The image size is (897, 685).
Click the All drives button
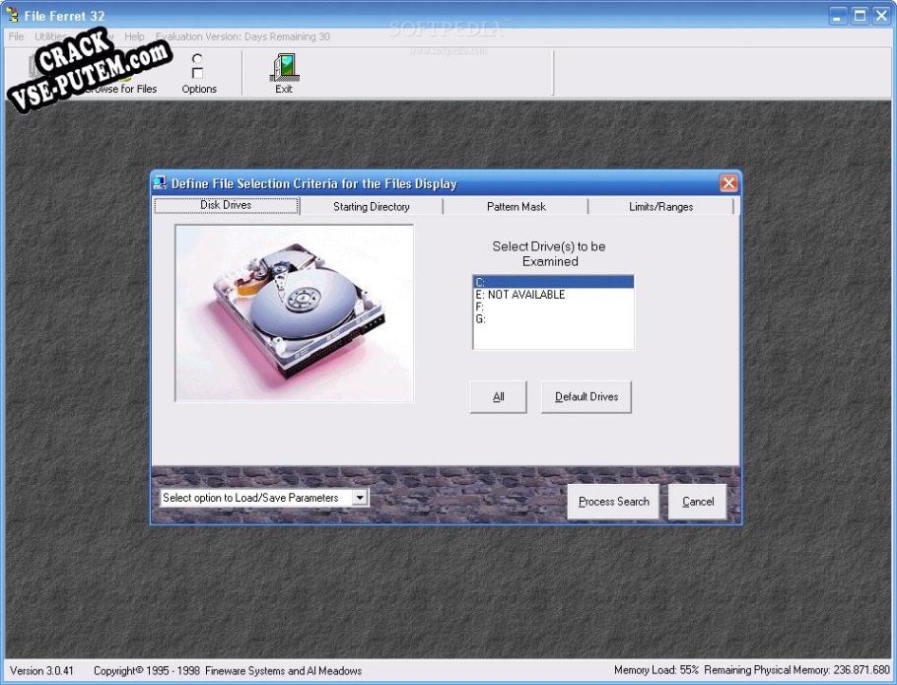498,397
